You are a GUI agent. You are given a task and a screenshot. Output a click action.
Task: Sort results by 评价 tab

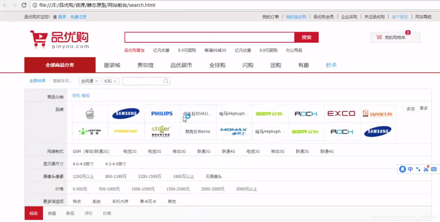[89, 213]
